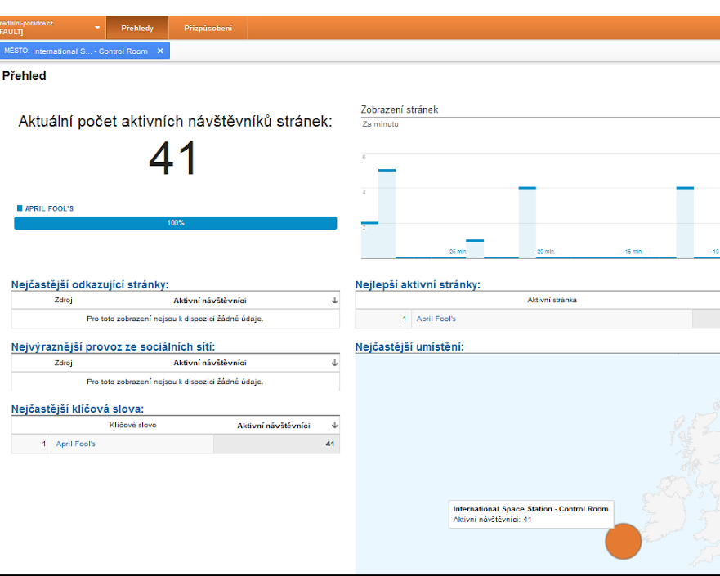The height and width of the screenshot is (576, 720).
Task: Remove the MĚSTO International Space Station filter
Action: pyautogui.click(x=160, y=51)
